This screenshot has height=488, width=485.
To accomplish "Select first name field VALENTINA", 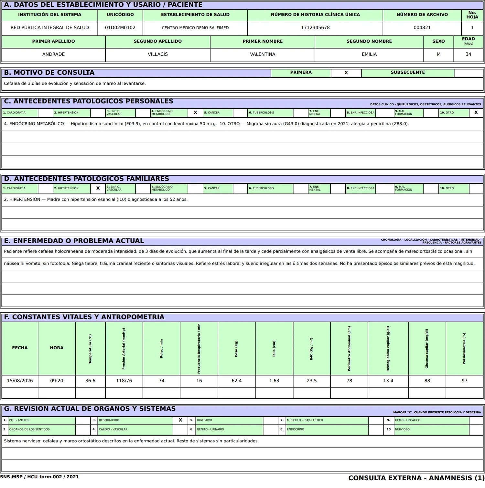I will pos(263,55).
